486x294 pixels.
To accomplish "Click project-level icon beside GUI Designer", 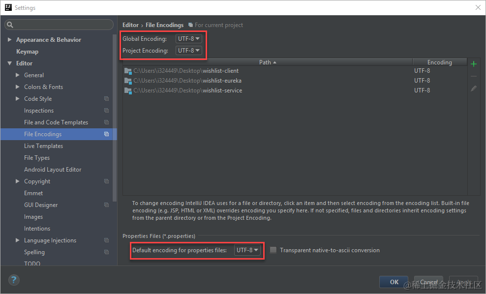I will [106, 205].
